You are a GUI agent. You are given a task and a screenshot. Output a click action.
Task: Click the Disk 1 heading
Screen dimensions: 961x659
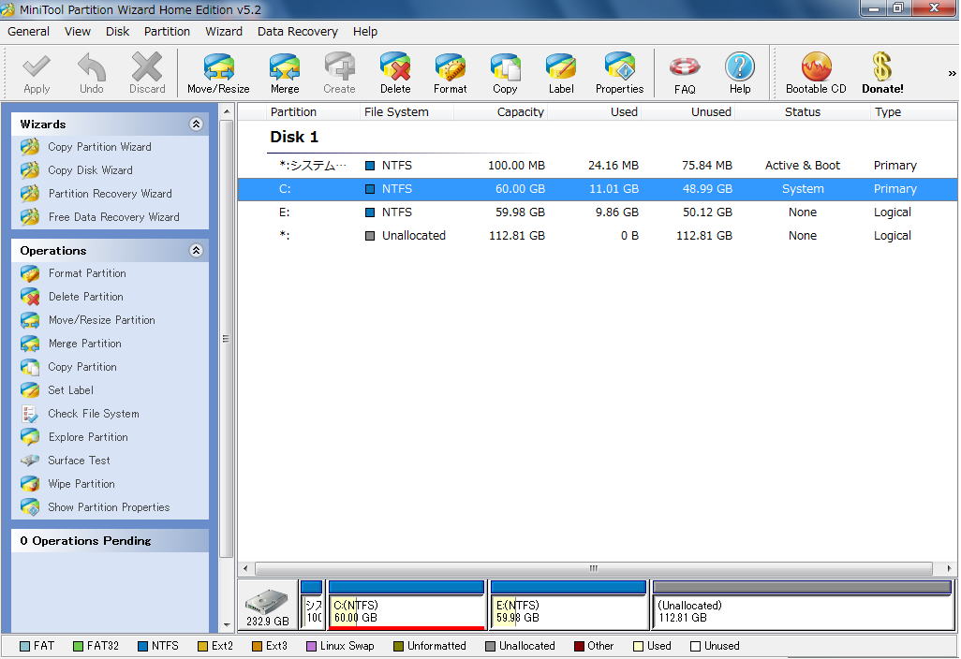294,138
